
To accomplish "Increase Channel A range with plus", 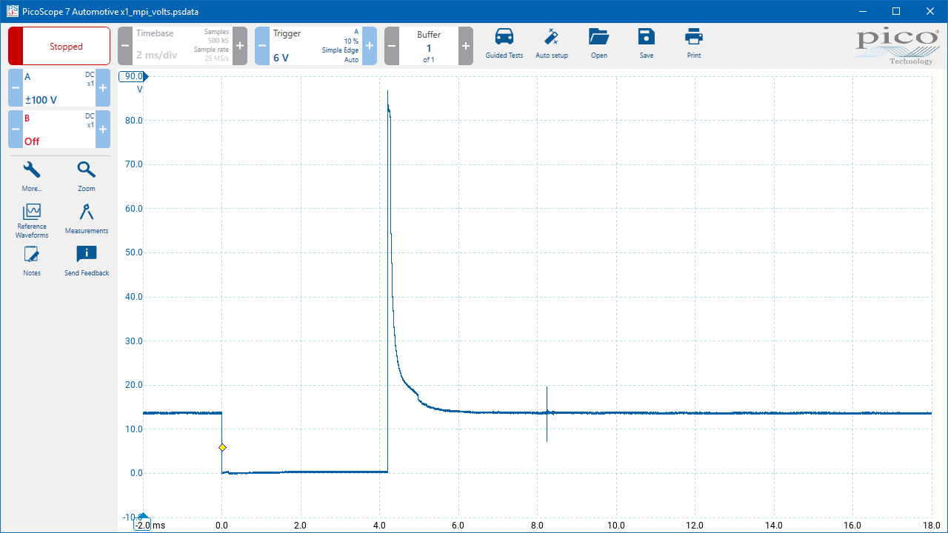I will (x=103, y=88).
